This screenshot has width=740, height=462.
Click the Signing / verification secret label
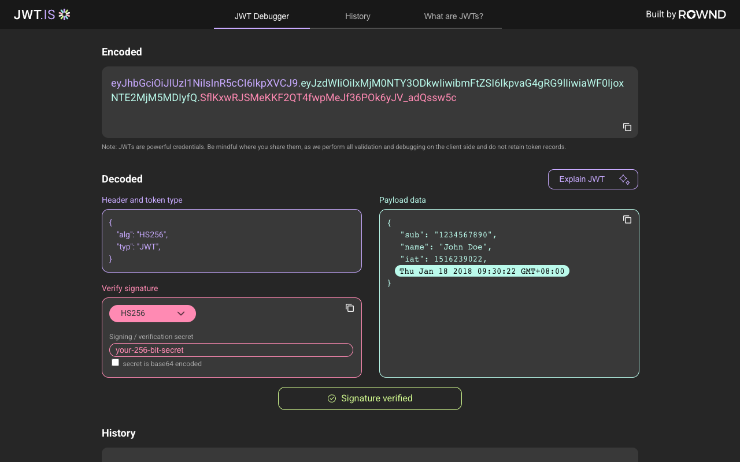coord(151,337)
